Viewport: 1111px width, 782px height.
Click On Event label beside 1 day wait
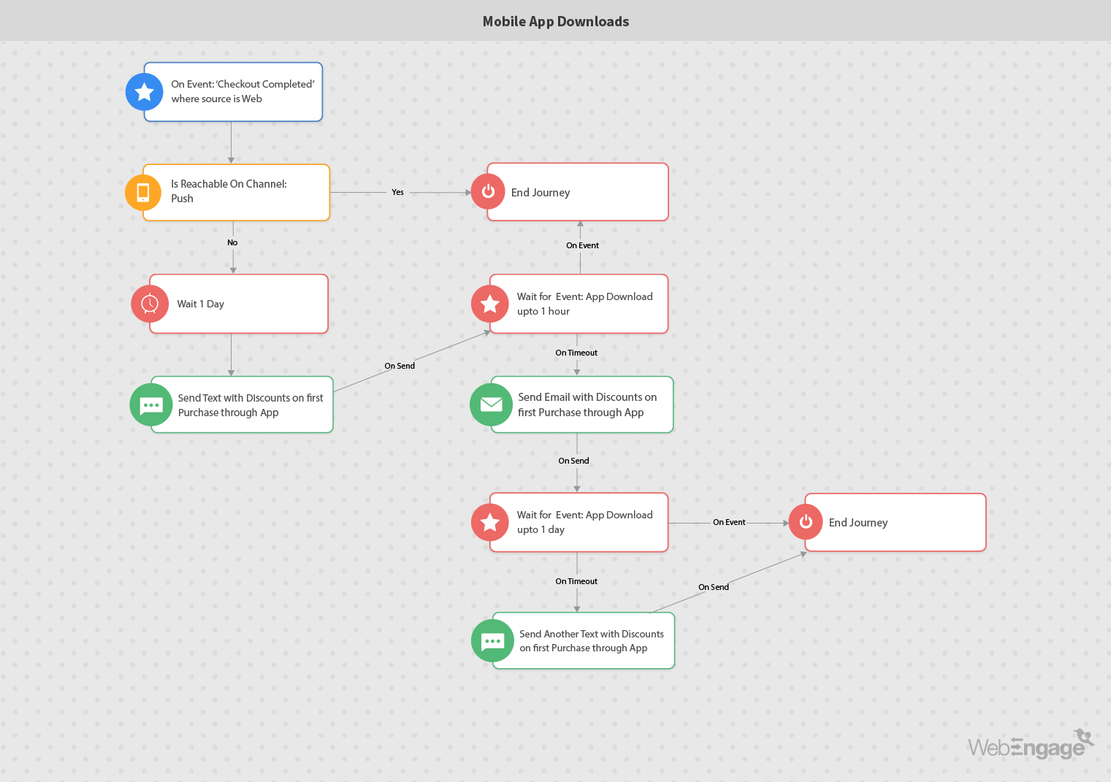729,522
